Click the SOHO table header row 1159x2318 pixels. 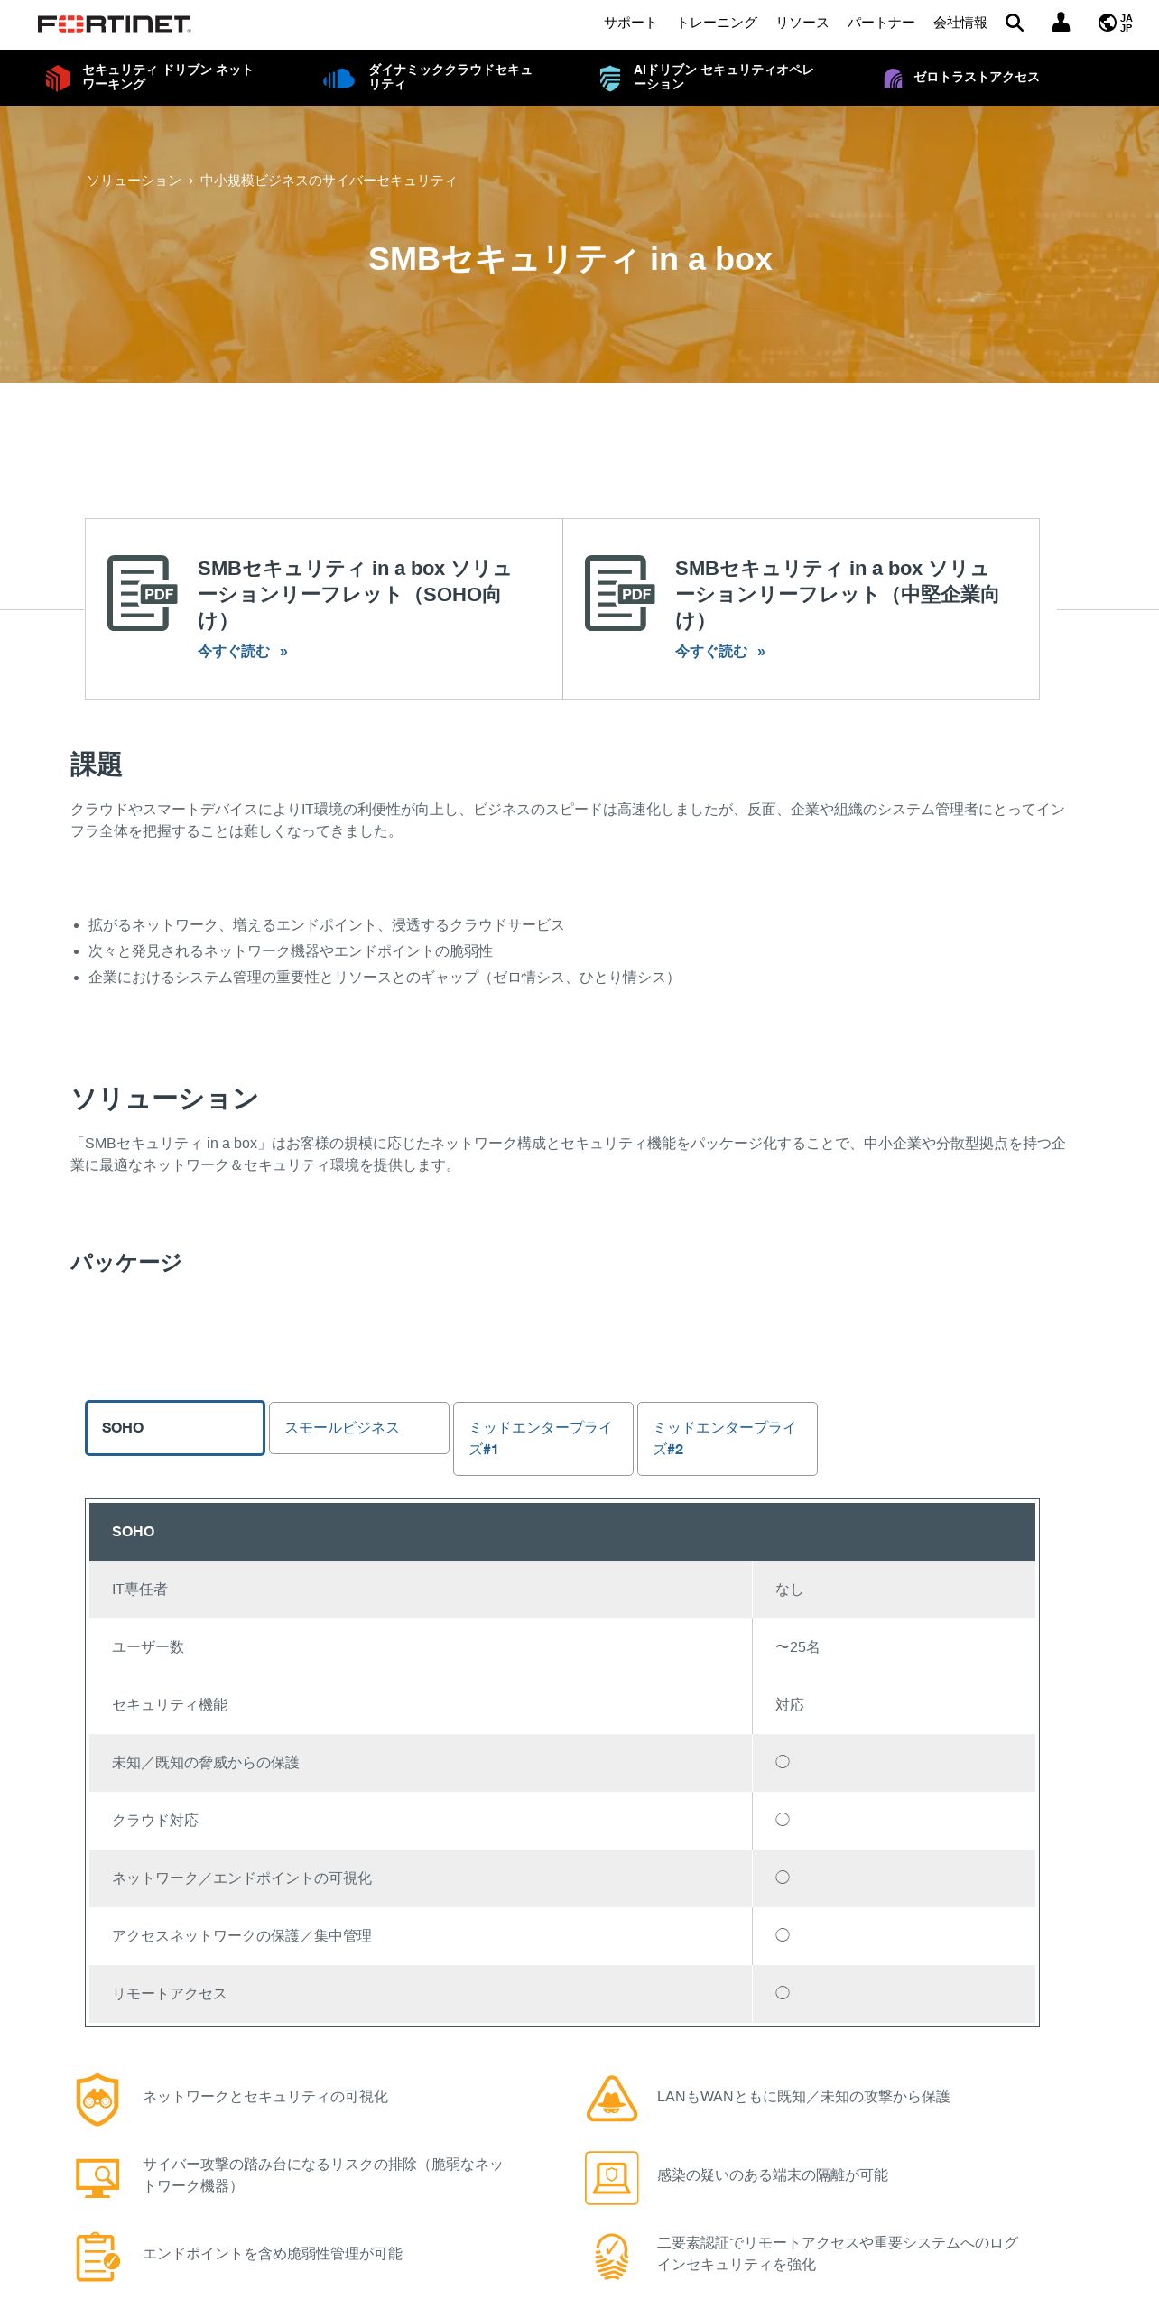pos(562,1532)
